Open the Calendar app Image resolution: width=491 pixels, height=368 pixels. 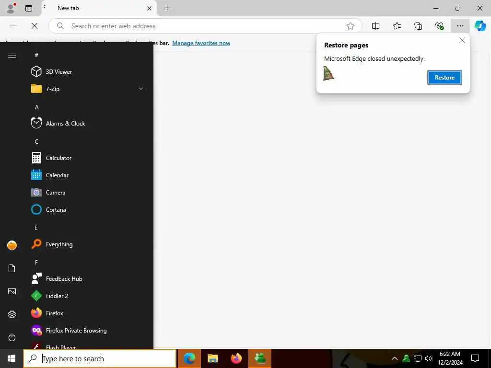tap(88, 175)
